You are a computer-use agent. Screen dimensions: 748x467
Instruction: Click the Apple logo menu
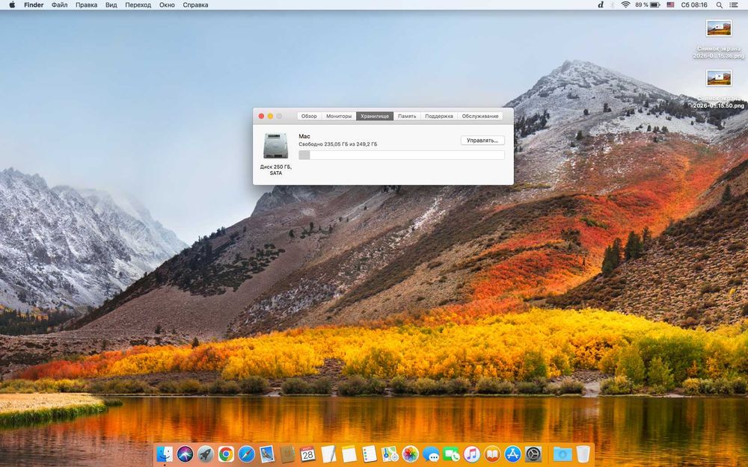point(12,4)
